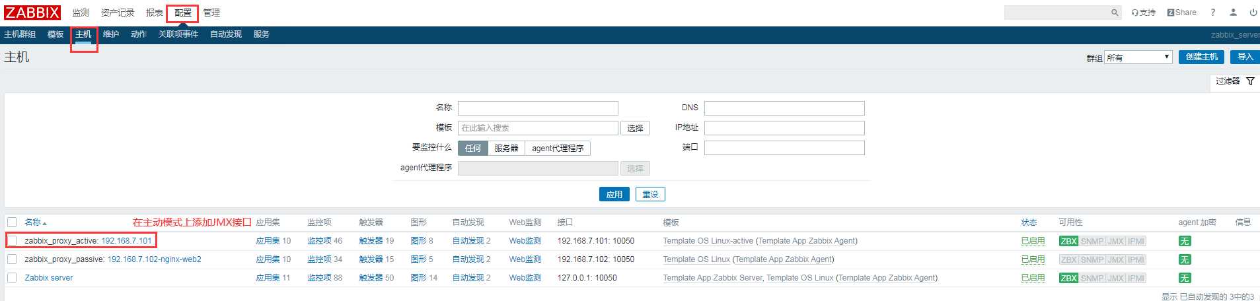This screenshot has height=301, width=1260.
Task: Go to the 自动发现 submenu
Action: pos(226,34)
